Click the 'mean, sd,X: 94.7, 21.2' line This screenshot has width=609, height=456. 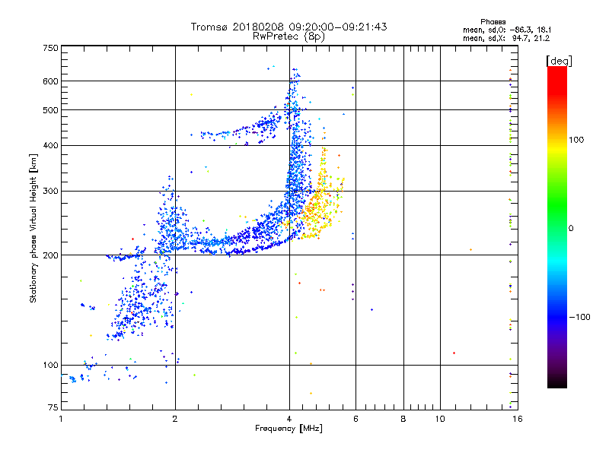click(x=506, y=38)
